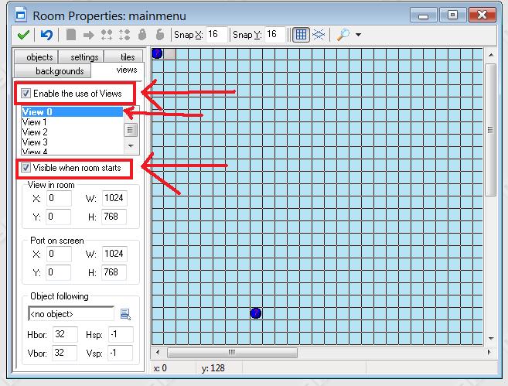The width and height of the screenshot is (508, 386).
Task: Switch to the objects tab
Action: tap(39, 57)
